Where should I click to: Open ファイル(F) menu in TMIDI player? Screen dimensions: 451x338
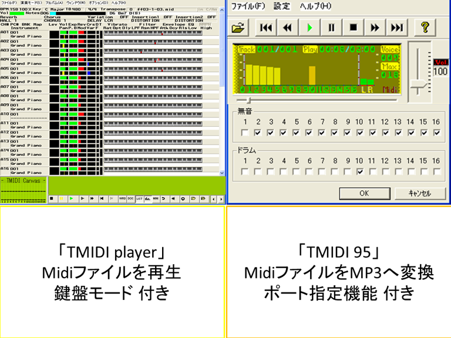[x=9, y=2]
